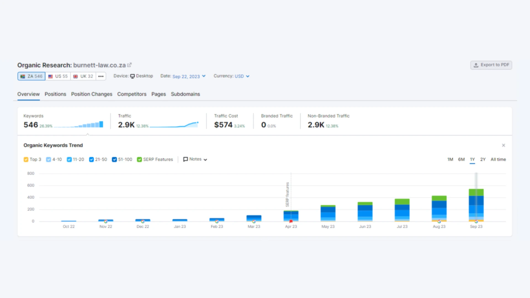Click the Traffic Cost $574 value
The height and width of the screenshot is (298, 530).
pos(223,125)
